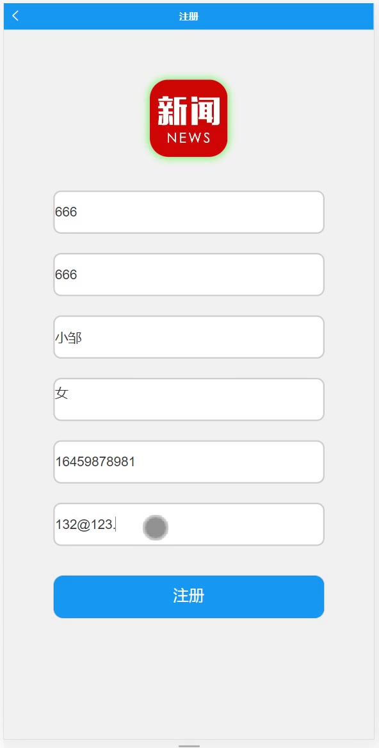Image resolution: width=379 pixels, height=748 pixels.
Task: Go back using the left arrow icon
Action: click(x=15, y=16)
